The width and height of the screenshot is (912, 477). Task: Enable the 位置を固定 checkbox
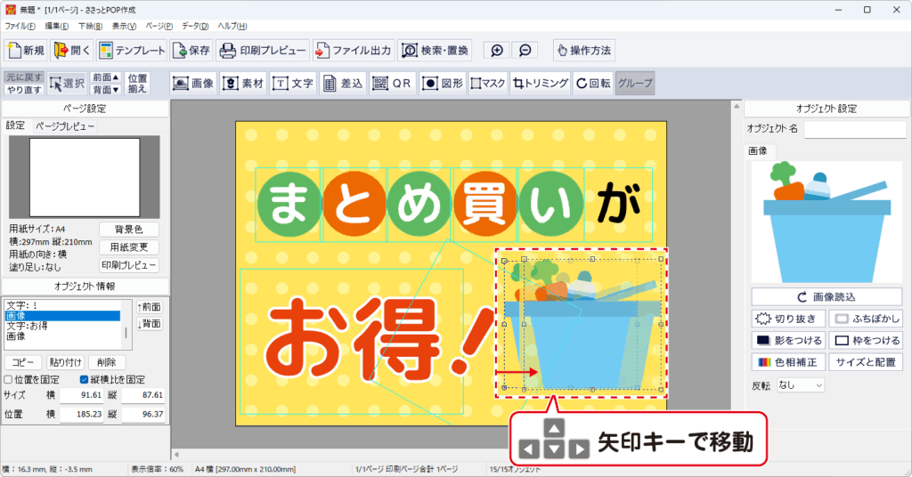[9, 379]
